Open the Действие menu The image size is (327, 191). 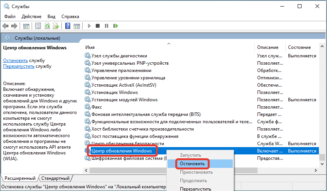click(x=31, y=17)
